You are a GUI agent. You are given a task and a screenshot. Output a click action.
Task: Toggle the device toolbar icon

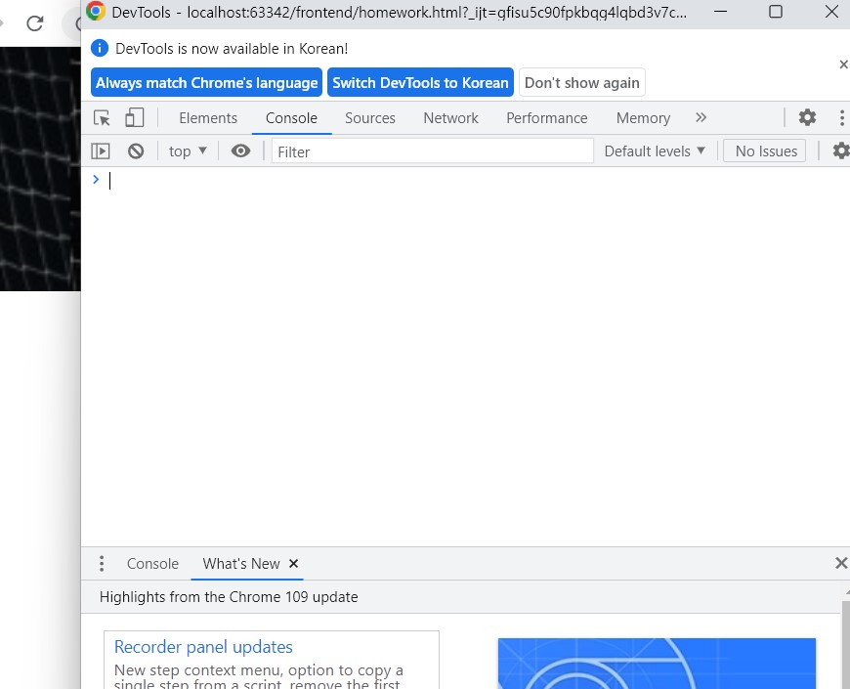point(135,117)
